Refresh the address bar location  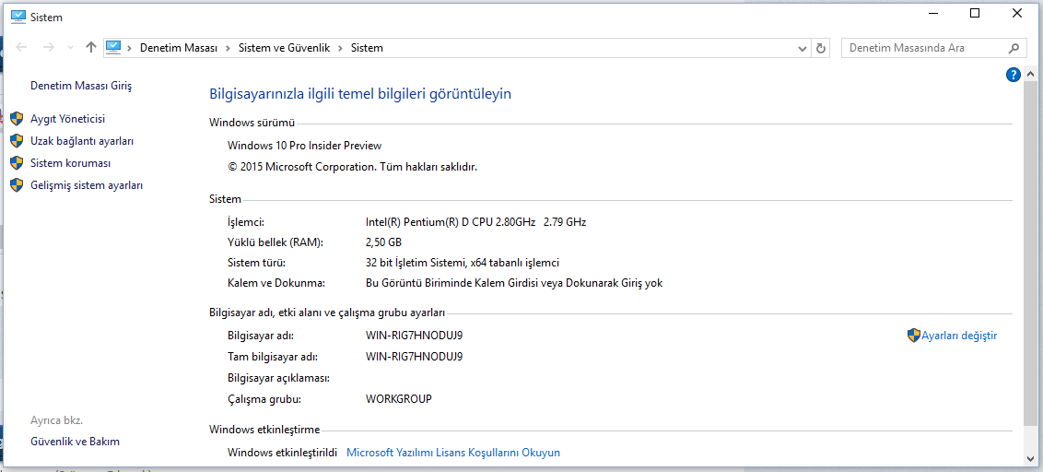(821, 48)
